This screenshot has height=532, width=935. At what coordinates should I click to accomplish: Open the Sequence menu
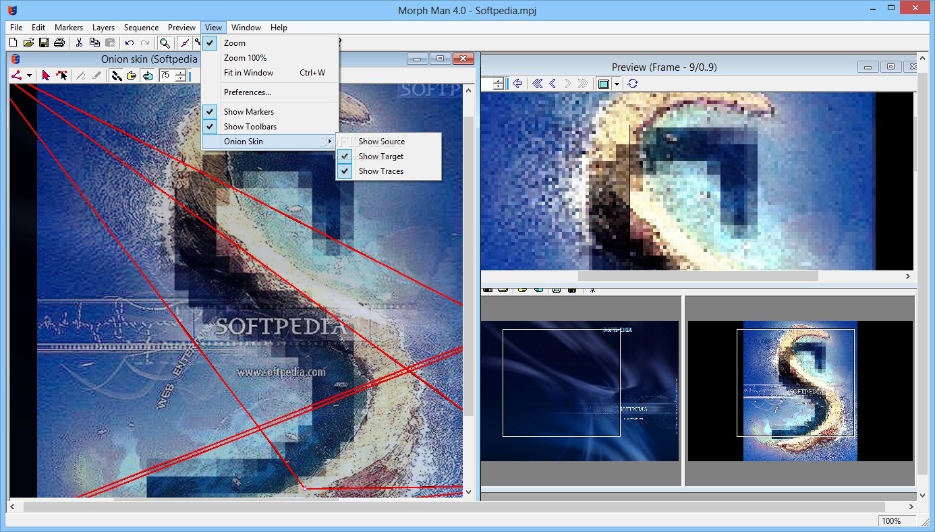point(141,28)
